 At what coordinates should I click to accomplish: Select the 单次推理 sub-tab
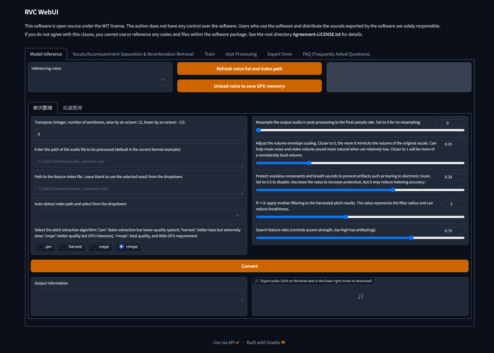43,108
